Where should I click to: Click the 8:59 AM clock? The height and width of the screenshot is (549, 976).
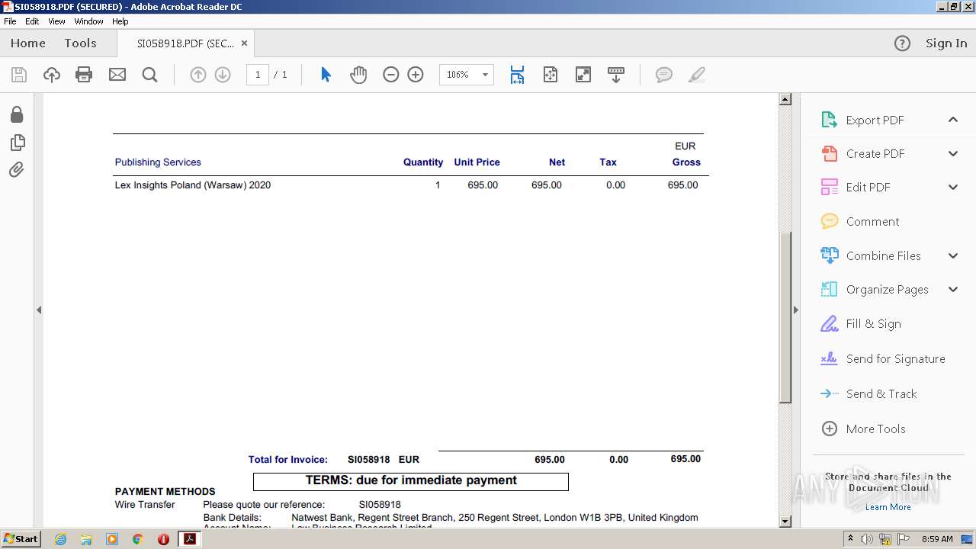937,539
